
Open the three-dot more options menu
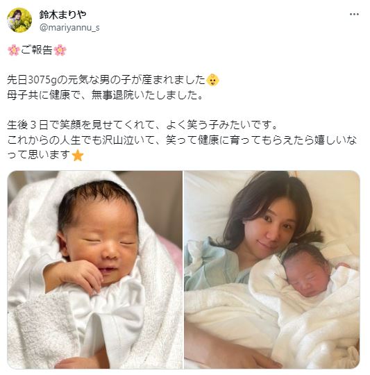click(354, 15)
